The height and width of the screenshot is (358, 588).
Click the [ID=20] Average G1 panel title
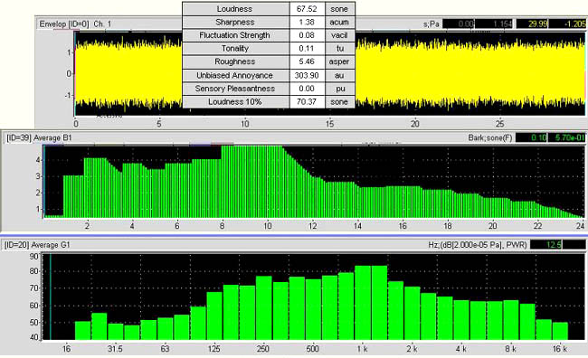coord(37,245)
